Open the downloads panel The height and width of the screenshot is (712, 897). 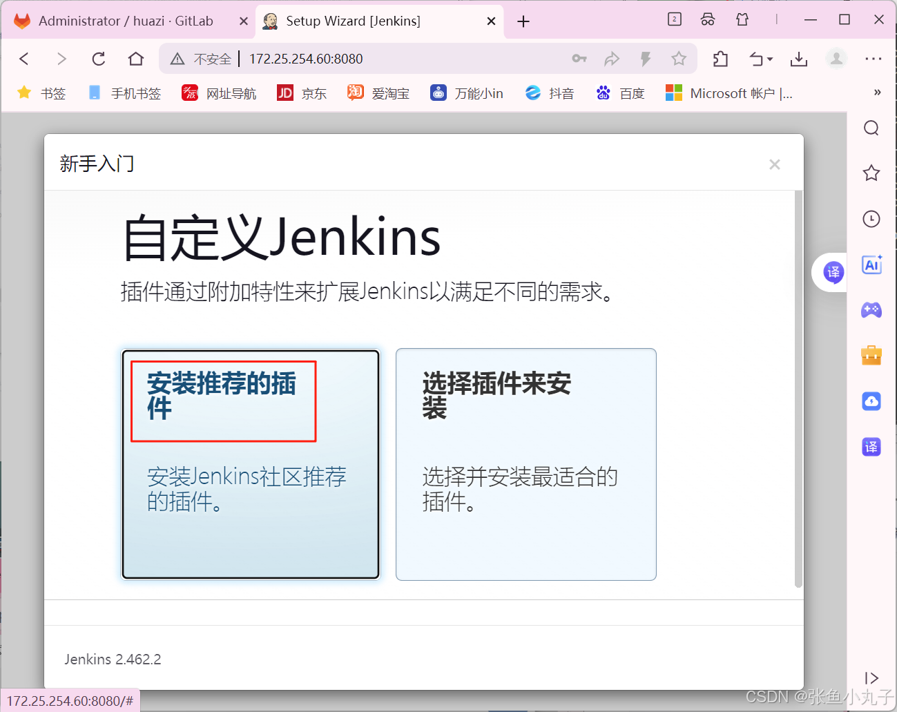(x=799, y=59)
